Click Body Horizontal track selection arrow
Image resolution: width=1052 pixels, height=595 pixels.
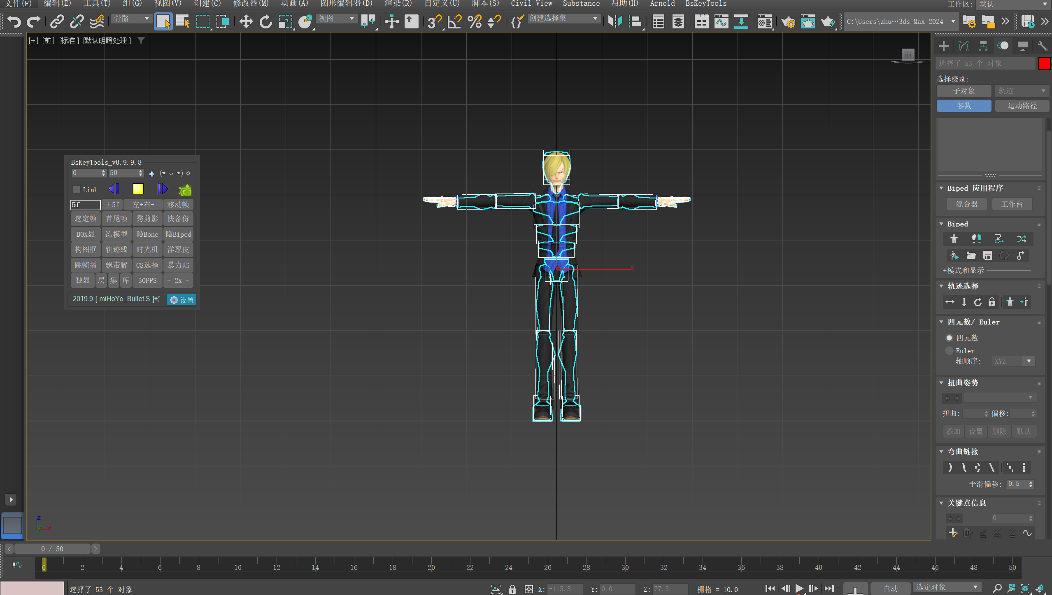click(950, 302)
